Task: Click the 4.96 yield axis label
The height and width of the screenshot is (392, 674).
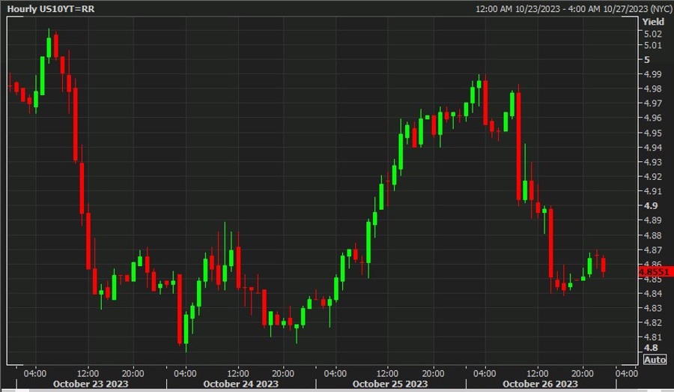Action: point(652,118)
